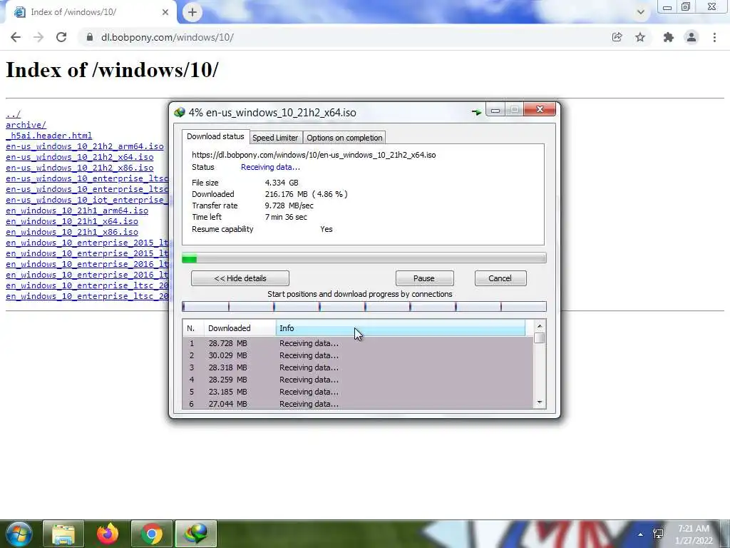The width and height of the screenshot is (730, 548).
Task: Bookmark this page with the star icon
Action: [640, 37]
